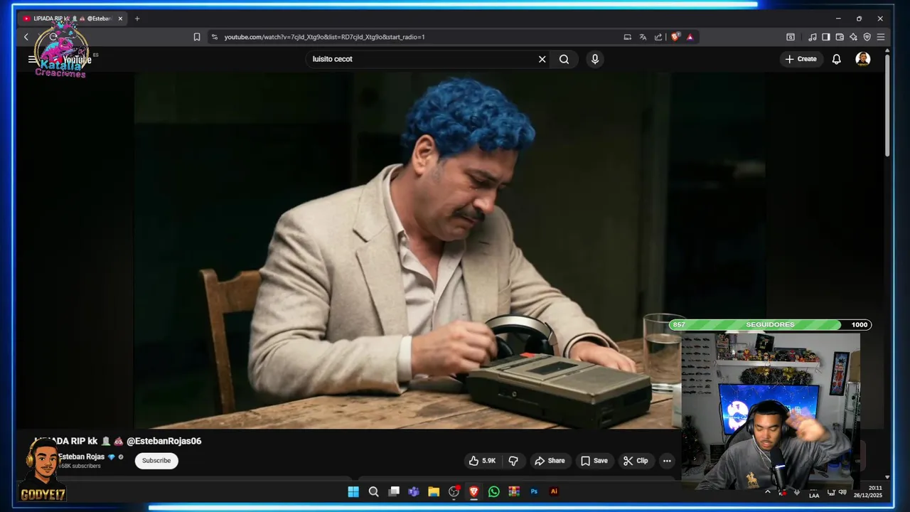Viewport: 910px width, 512px height.
Task: Subscribe to the Esteban Rojas channel
Action: pyautogui.click(x=156, y=461)
